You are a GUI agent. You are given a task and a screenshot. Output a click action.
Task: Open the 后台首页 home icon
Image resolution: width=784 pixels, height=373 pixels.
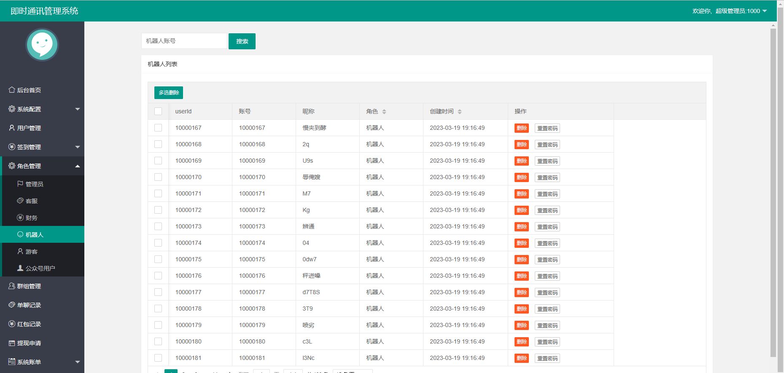click(12, 90)
